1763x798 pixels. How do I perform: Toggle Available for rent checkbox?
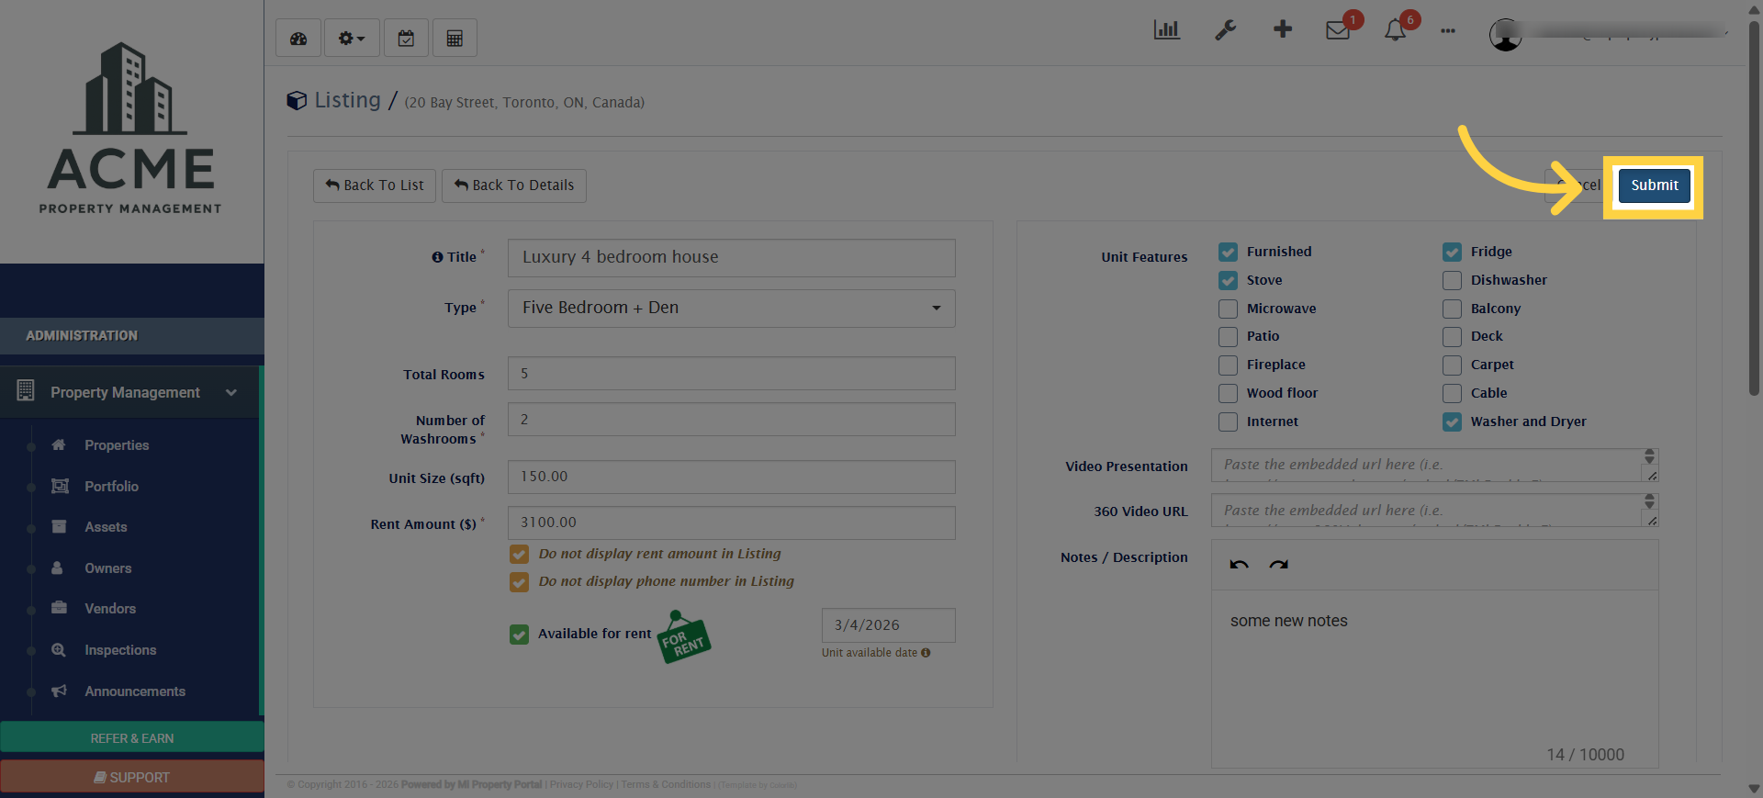[519, 635]
